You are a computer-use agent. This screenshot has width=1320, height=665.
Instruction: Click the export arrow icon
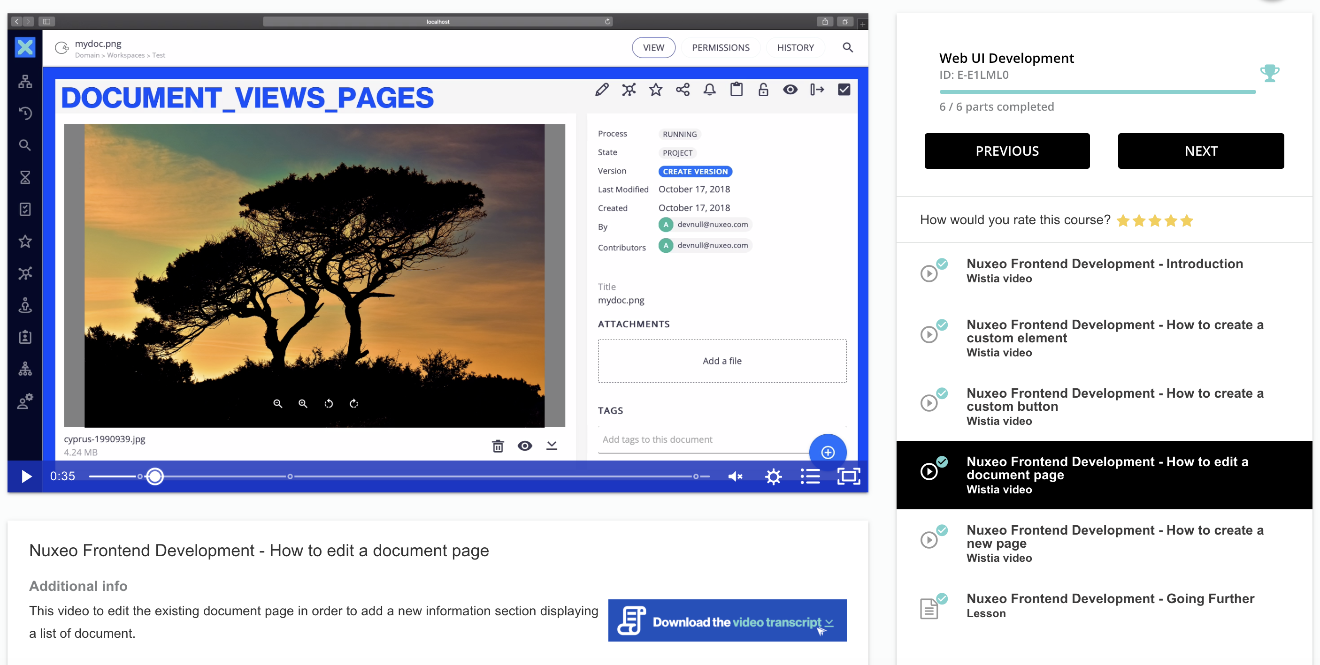(817, 90)
